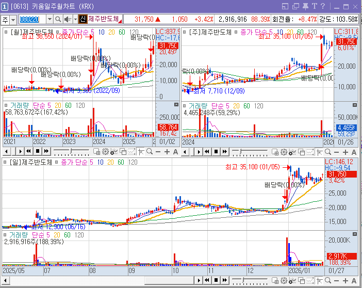Close the weekly volume panel with x
Viewport: 362px width, 288px height.
pyautogui.click(x=355, y=105)
